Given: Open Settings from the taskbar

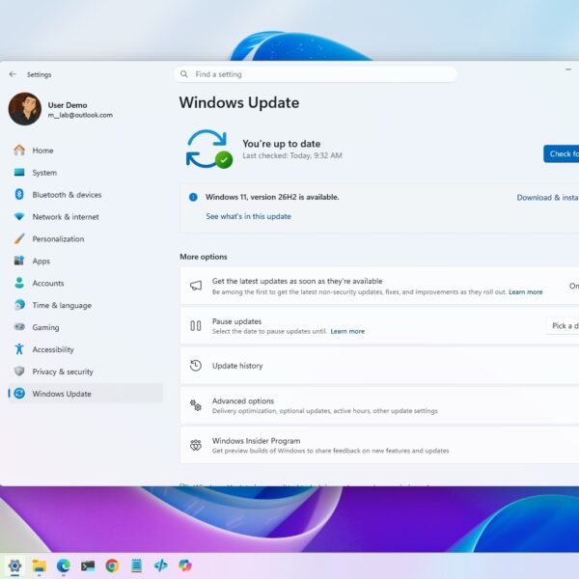Looking at the screenshot, I should (x=14, y=565).
